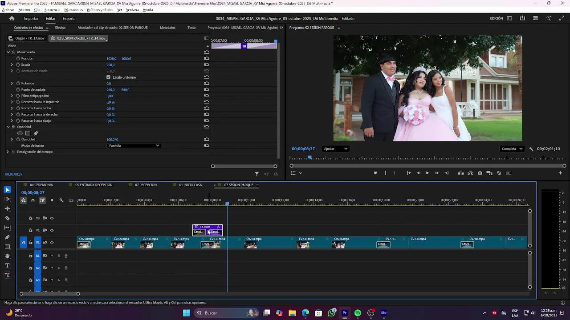Reset the Posición parameter
Screen dimensions: 570x320
click(207, 58)
